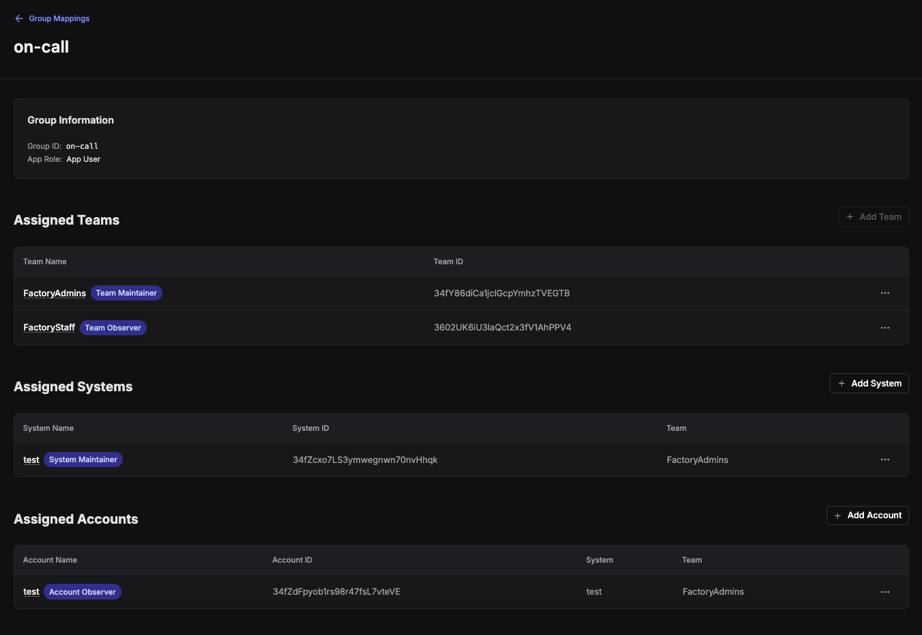Open the test system under Assigned Systems

pyautogui.click(x=31, y=460)
